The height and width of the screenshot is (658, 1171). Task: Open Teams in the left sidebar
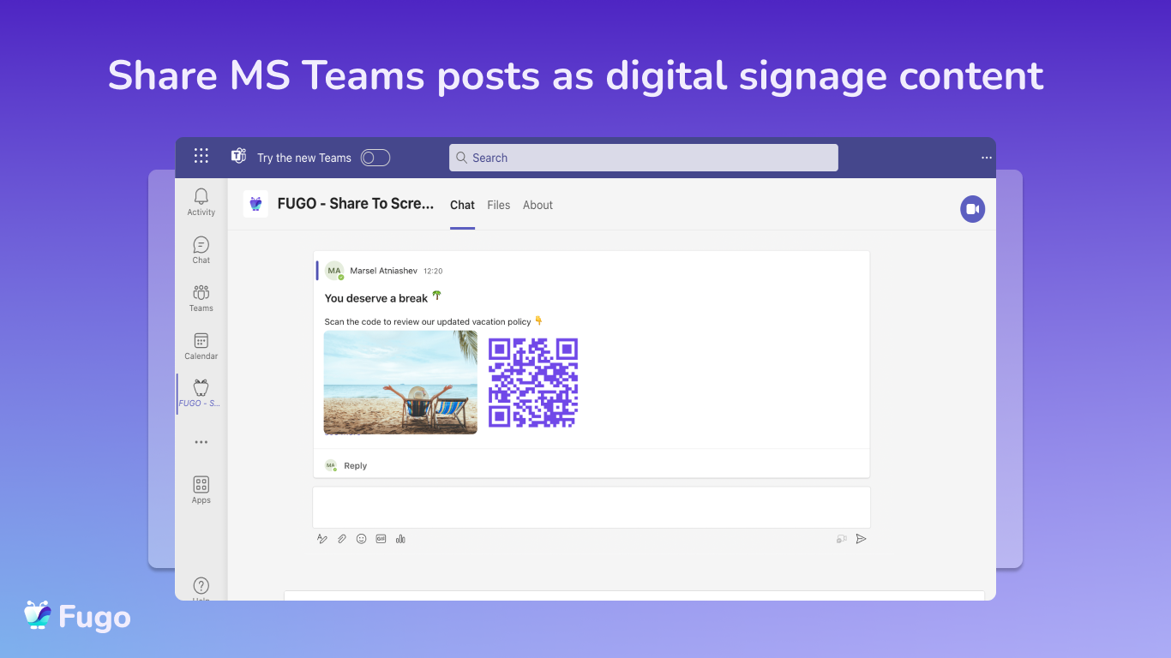[201, 298]
